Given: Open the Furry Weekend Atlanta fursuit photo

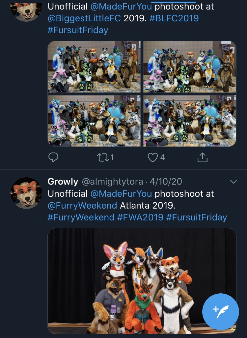Looking at the screenshot, I should pyautogui.click(x=142, y=281).
